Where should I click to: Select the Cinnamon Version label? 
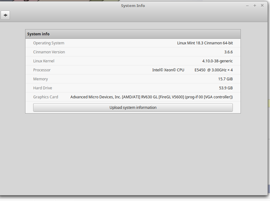[x=49, y=52]
